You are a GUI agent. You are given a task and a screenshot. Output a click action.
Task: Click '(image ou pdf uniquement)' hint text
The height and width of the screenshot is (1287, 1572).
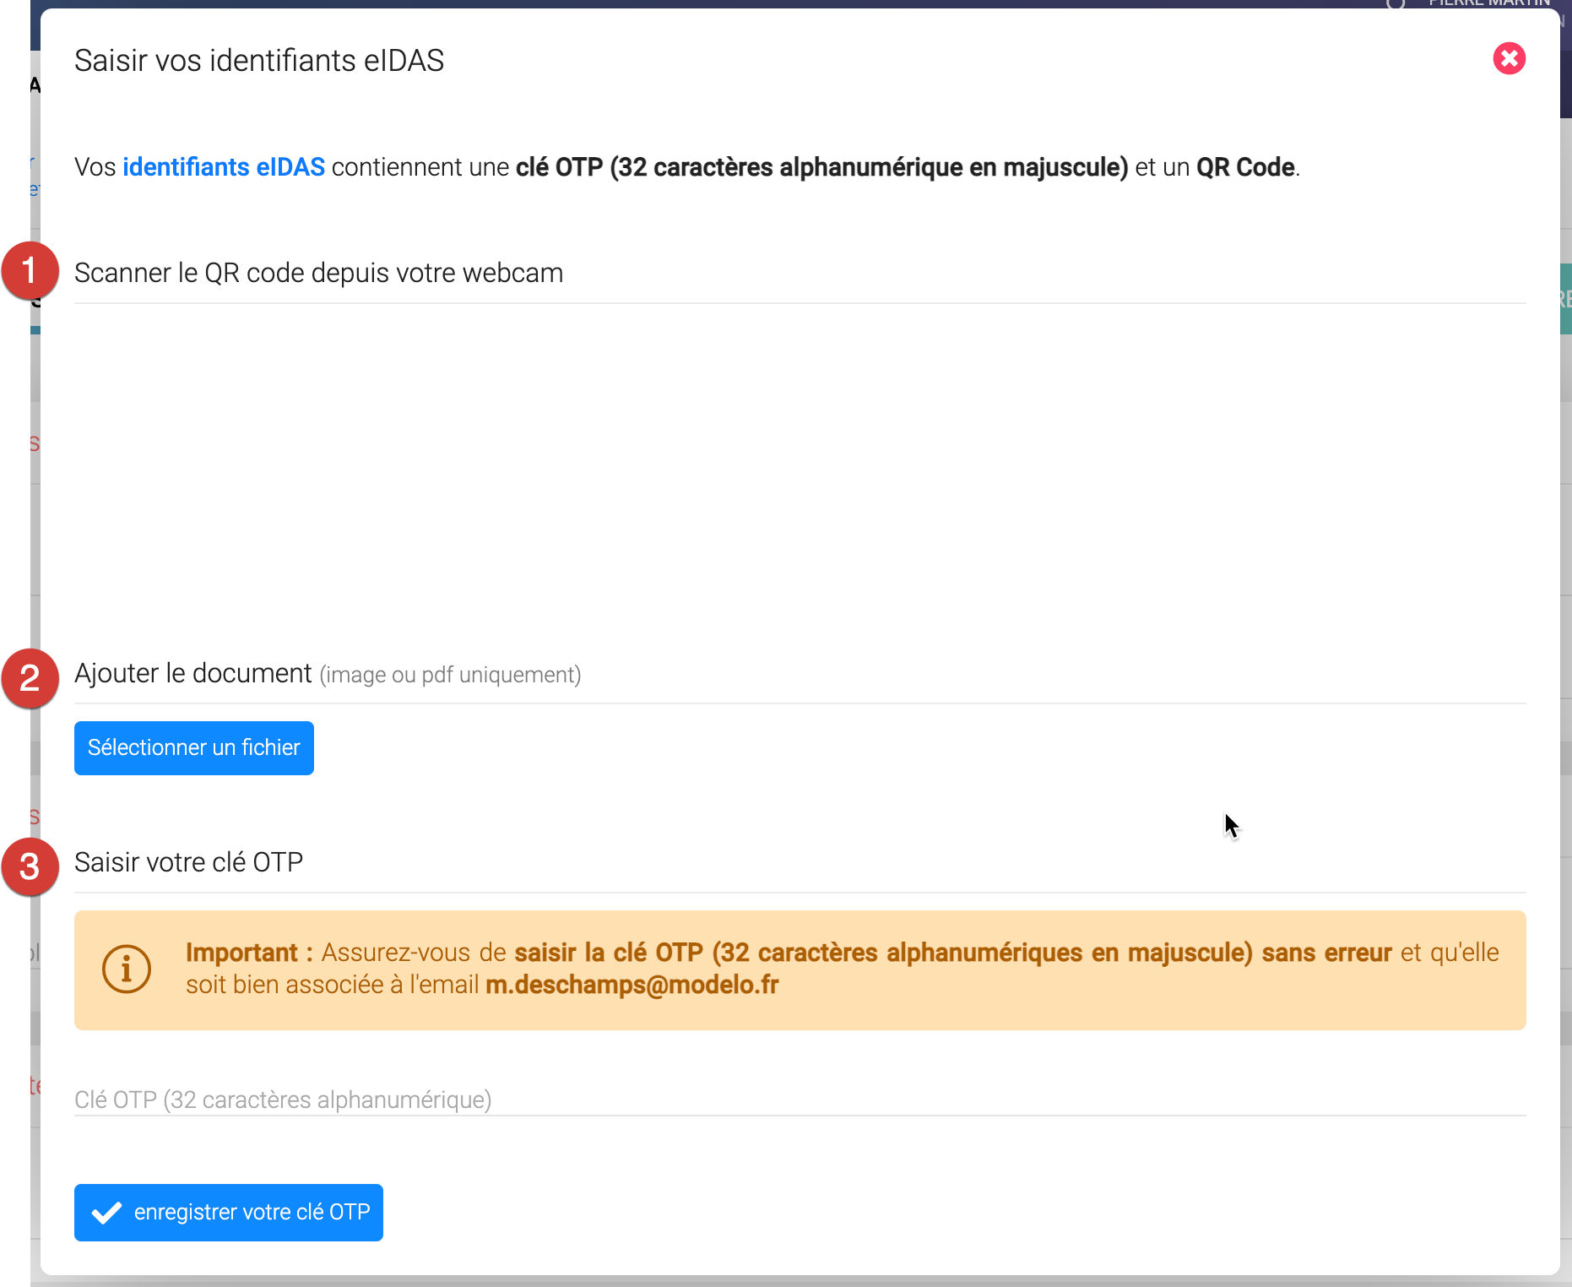click(450, 675)
